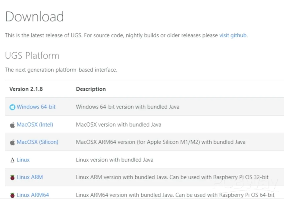Click the Apple icon beside MacOSX (Silicon)
Viewport: 284px width, 199px height.
point(12,142)
